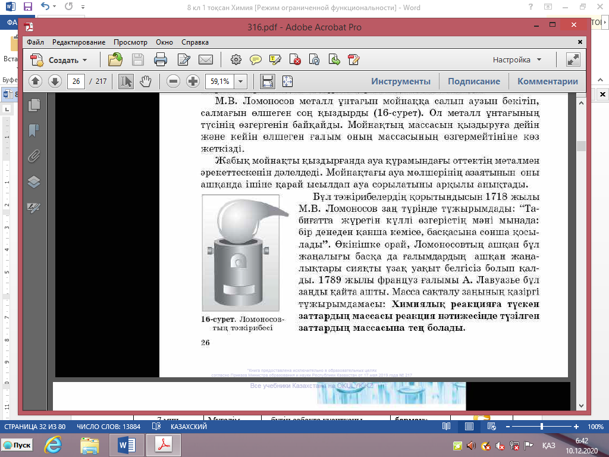Open the Комментарии pane

coord(547,82)
